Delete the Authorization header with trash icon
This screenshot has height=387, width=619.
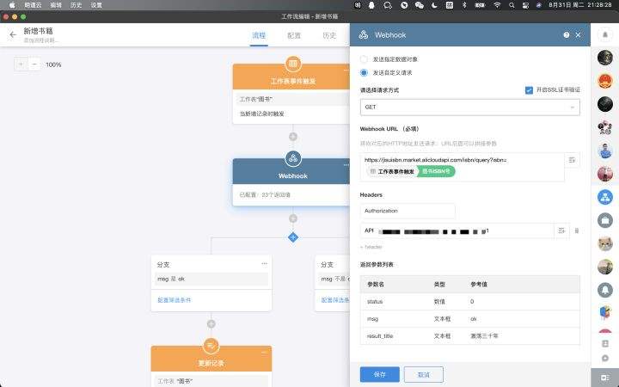coord(577,230)
